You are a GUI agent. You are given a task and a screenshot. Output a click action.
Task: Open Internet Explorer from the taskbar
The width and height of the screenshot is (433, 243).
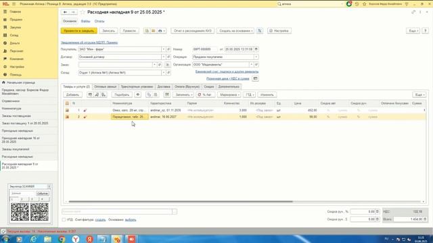click(33, 239)
